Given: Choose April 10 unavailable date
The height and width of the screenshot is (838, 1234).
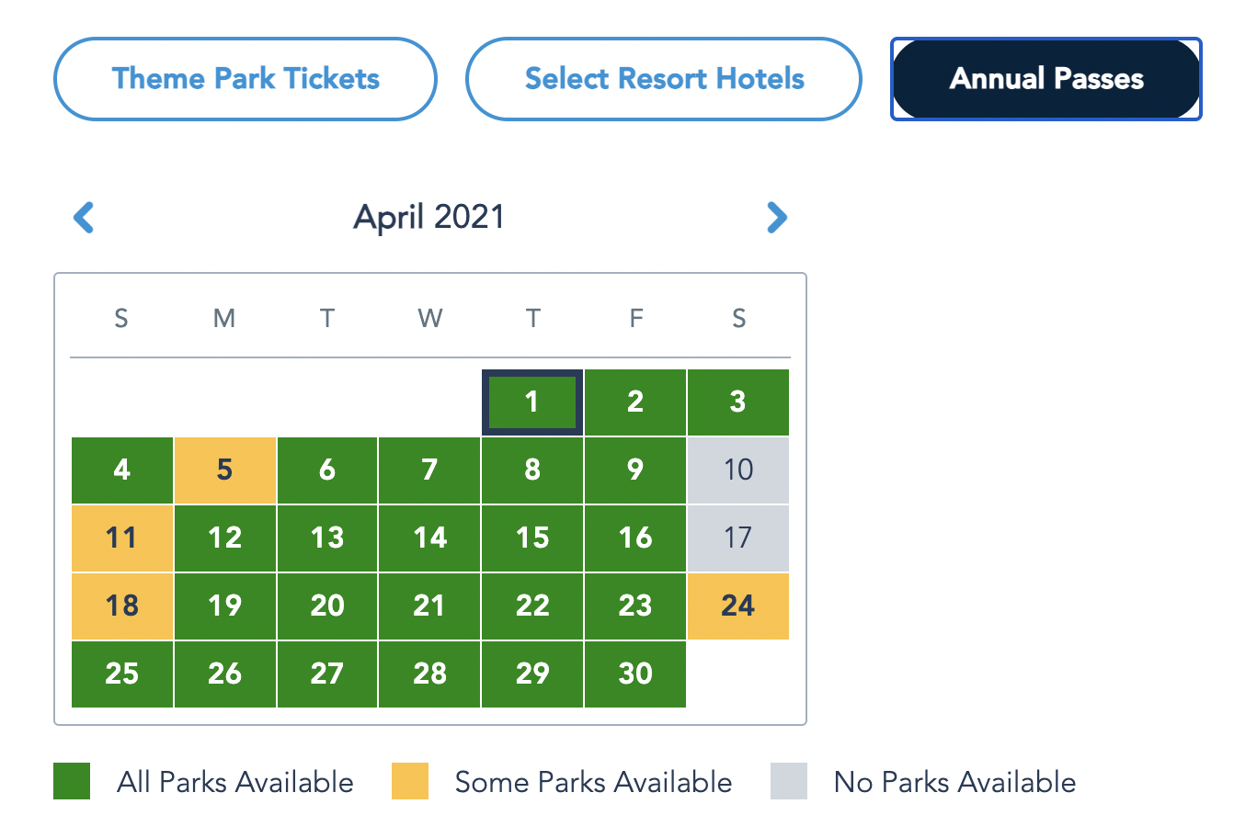Looking at the screenshot, I should pyautogui.click(x=737, y=470).
